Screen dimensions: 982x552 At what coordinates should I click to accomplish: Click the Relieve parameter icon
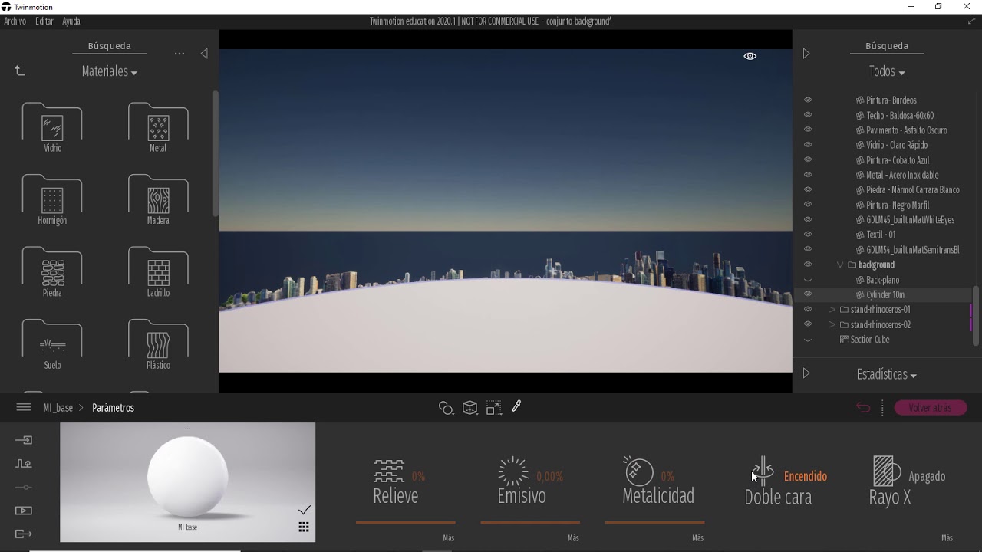(x=389, y=470)
